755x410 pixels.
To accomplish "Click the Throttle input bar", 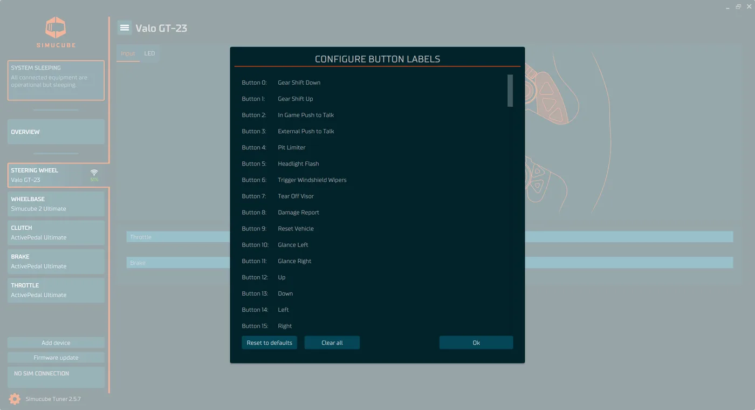I will click(x=430, y=237).
